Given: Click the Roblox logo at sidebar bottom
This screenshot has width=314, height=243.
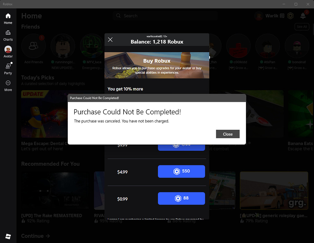Looking at the screenshot, I should click(8, 236).
